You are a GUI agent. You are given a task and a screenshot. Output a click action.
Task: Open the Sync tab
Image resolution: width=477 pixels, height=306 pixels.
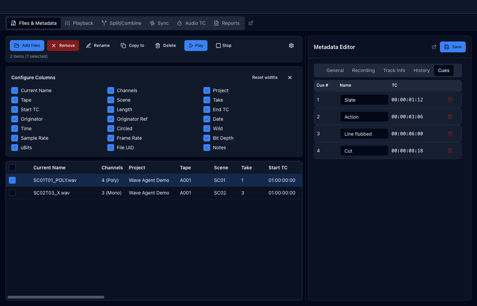tap(159, 23)
